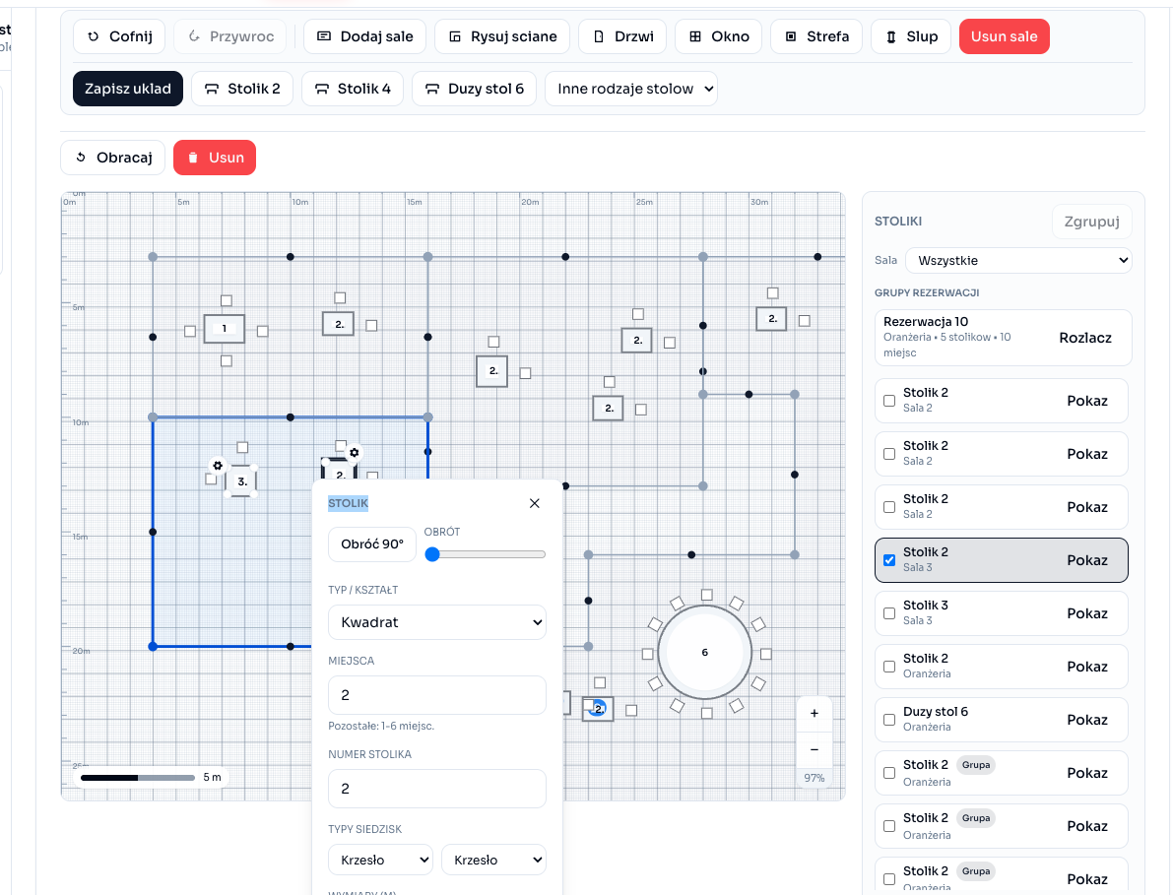Click the Obracaj rotate icon button

coord(112,158)
